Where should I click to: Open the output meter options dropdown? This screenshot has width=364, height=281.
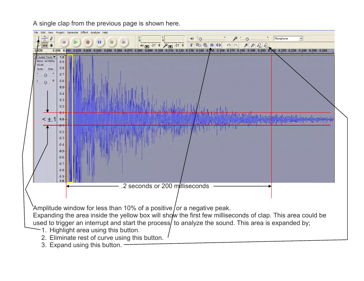(147, 46)
